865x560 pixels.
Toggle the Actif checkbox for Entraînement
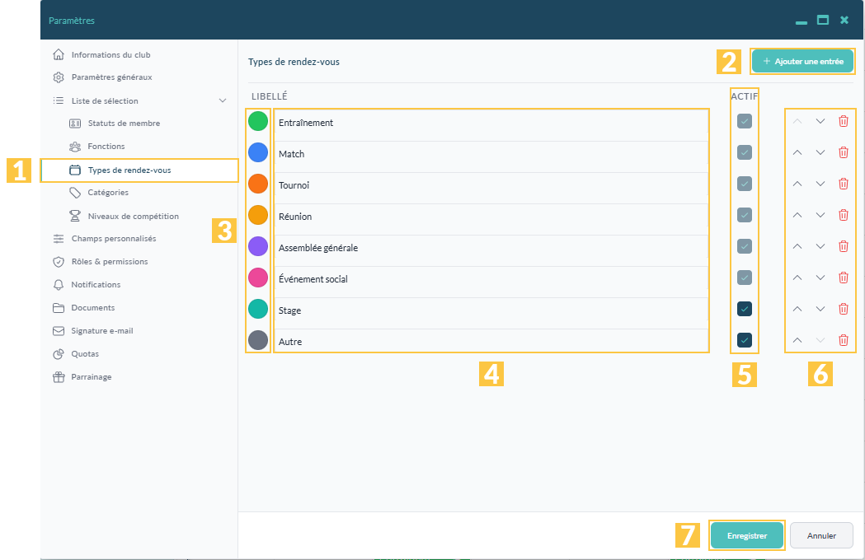744,121
